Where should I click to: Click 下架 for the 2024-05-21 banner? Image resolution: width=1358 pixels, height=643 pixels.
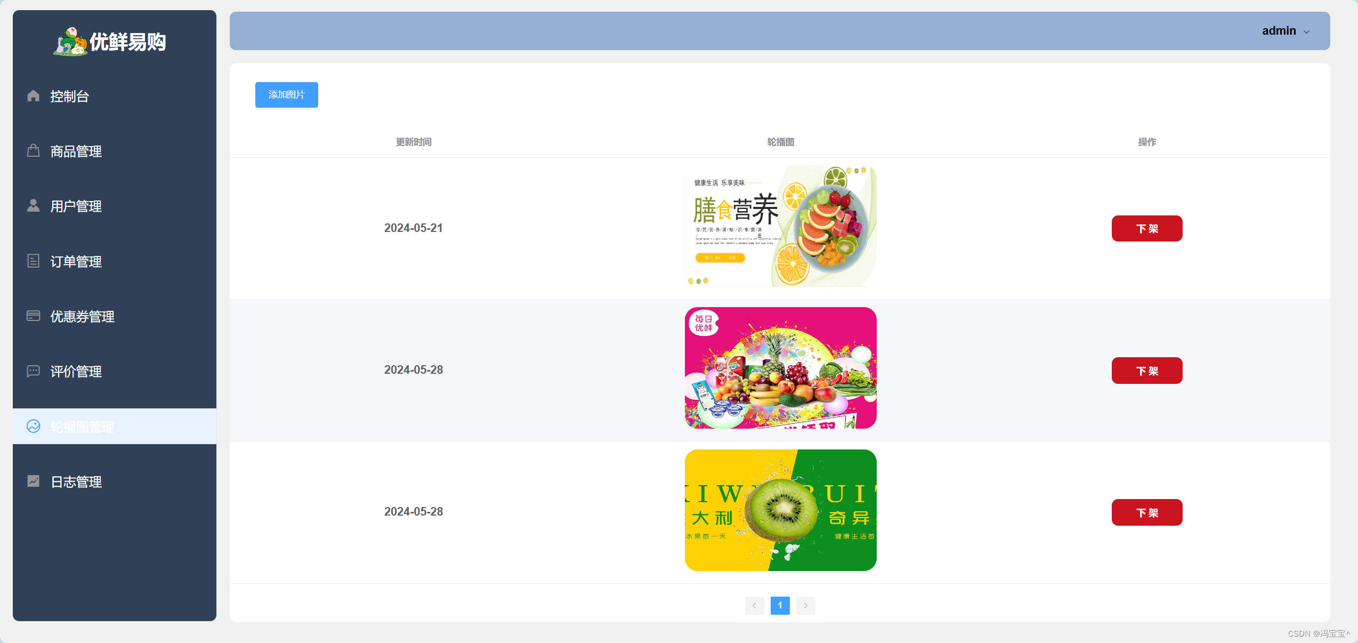pos(1146,229)
